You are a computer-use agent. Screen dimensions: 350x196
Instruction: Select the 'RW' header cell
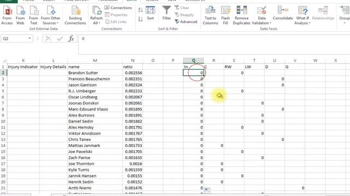234,66
